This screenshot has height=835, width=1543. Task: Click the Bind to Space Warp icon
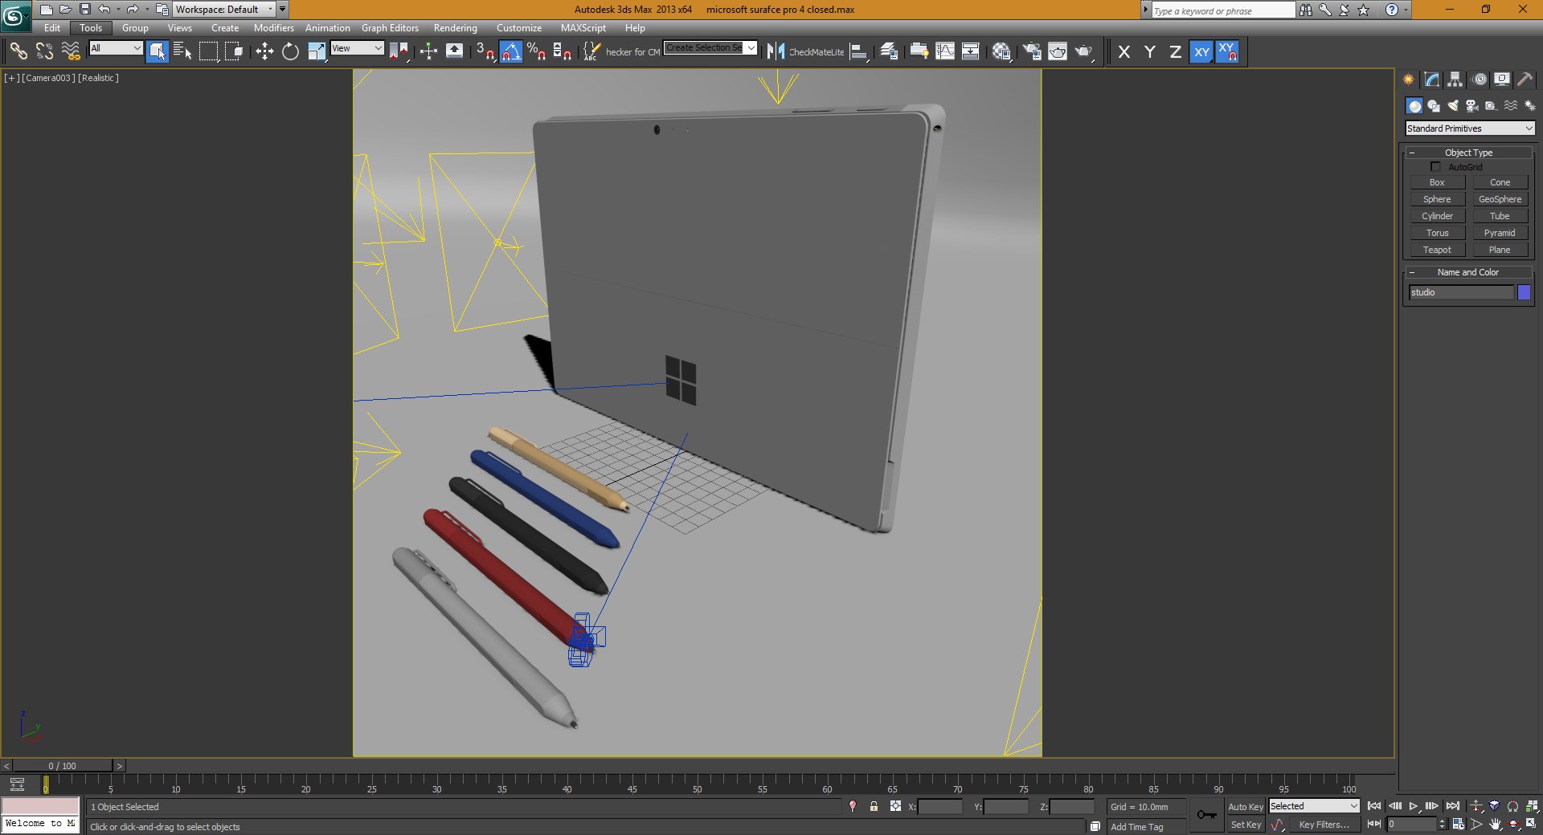[x=71, y=51]
